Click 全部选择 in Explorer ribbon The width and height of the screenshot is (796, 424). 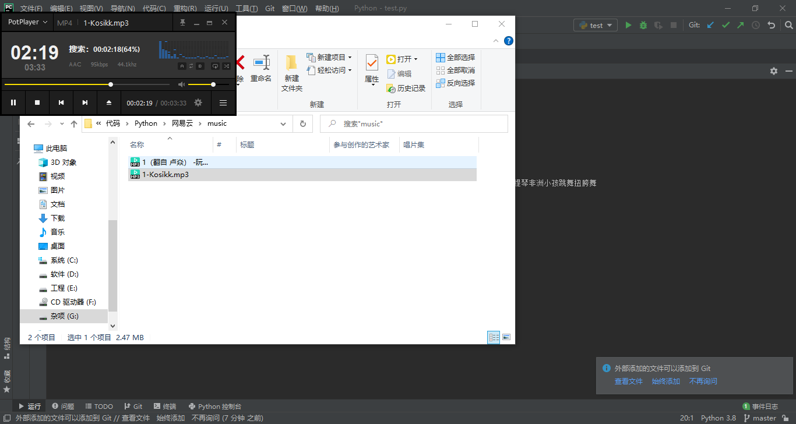point(456,58)
